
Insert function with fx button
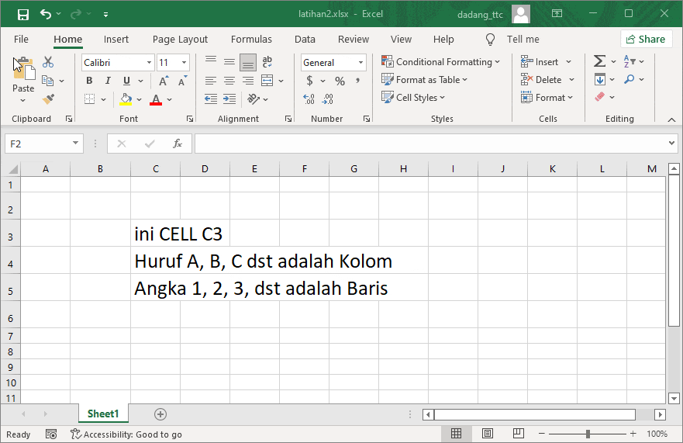tap(178, 144)
